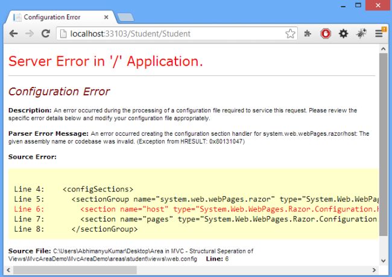Click the "Source File:" label
The height and width of the screenshot is (277, 392).
(30, 251)
